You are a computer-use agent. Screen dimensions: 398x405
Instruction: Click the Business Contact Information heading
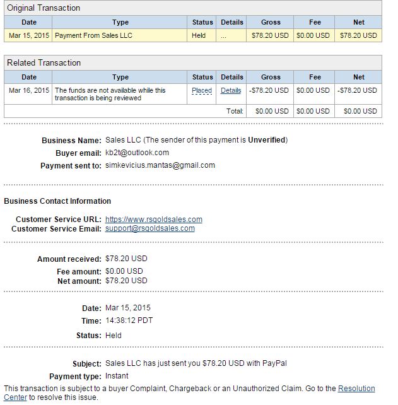coord(57,201)
